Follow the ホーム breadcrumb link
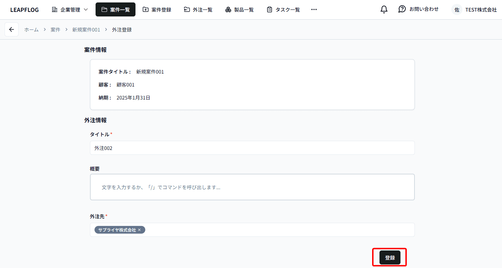Screen dimensions: 502x268 tap(31, 30)
